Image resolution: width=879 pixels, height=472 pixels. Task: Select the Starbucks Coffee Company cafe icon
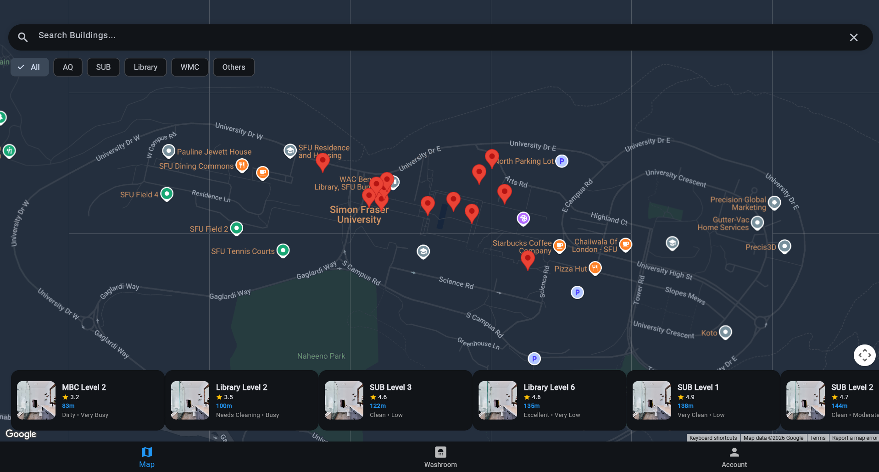(x=560, y=246)
